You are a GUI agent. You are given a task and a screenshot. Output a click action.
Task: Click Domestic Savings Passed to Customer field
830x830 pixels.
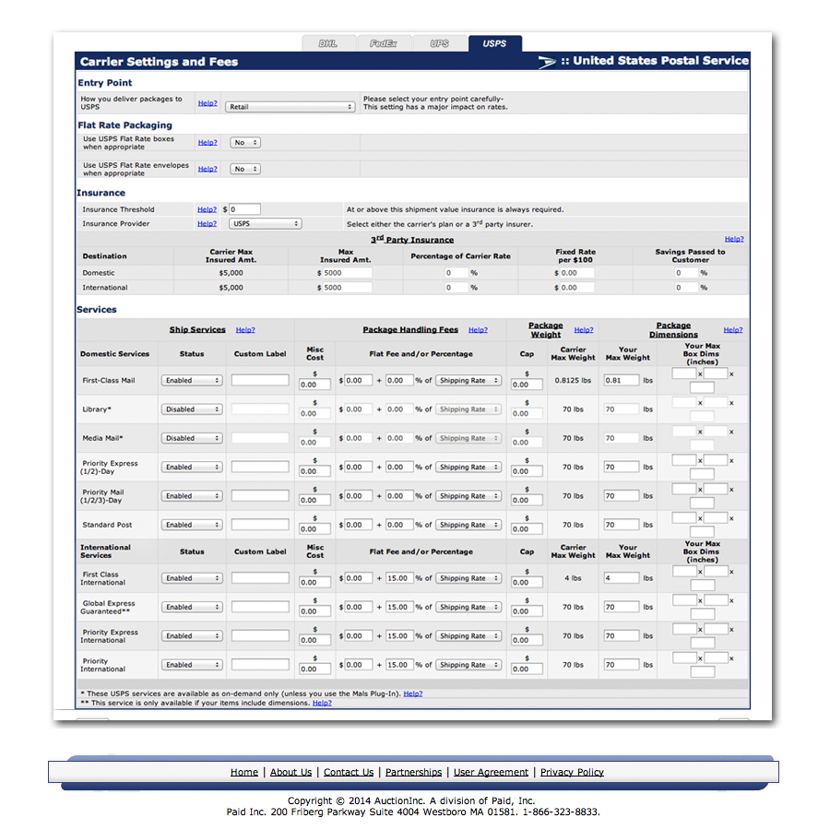pos(686,273)
